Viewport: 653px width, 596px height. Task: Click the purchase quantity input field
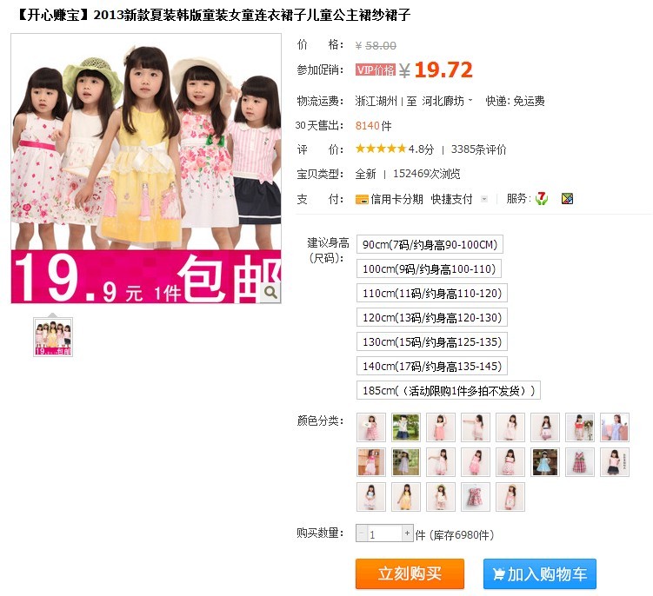pyautogui.click(x=384, y=533)
